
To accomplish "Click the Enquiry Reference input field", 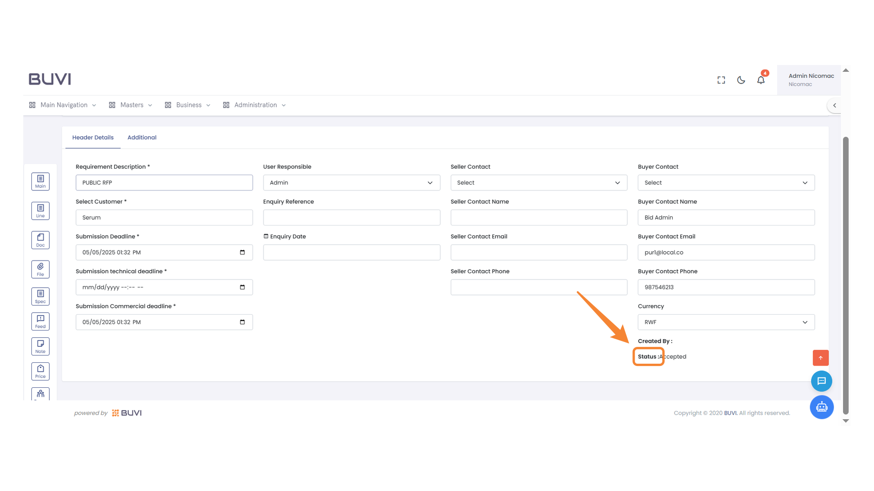I will tap(351, 217).
